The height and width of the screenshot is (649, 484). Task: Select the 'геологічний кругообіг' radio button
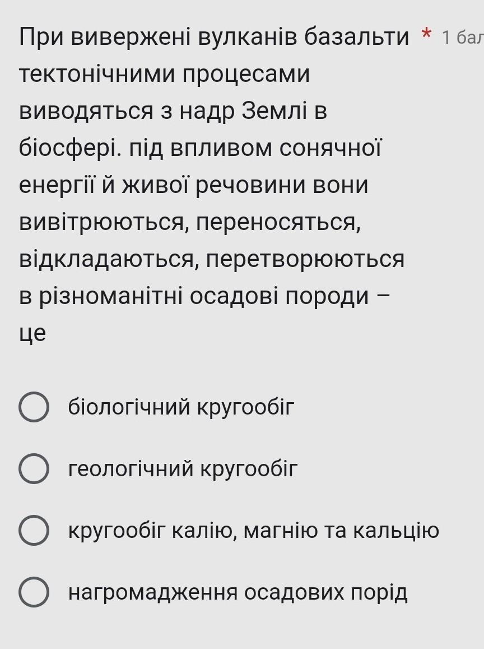[x=34, y=468]
